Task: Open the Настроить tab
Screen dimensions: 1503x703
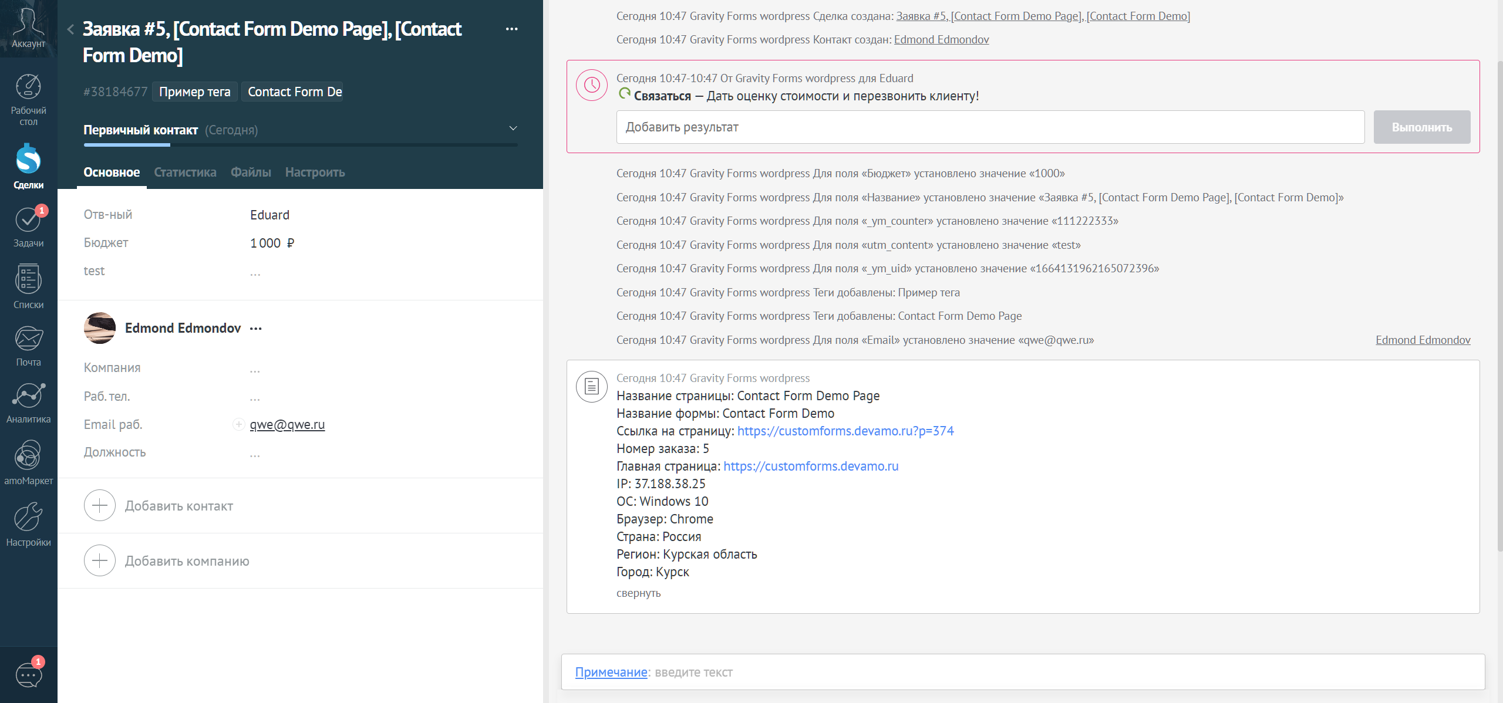Action: click(315, 172)
